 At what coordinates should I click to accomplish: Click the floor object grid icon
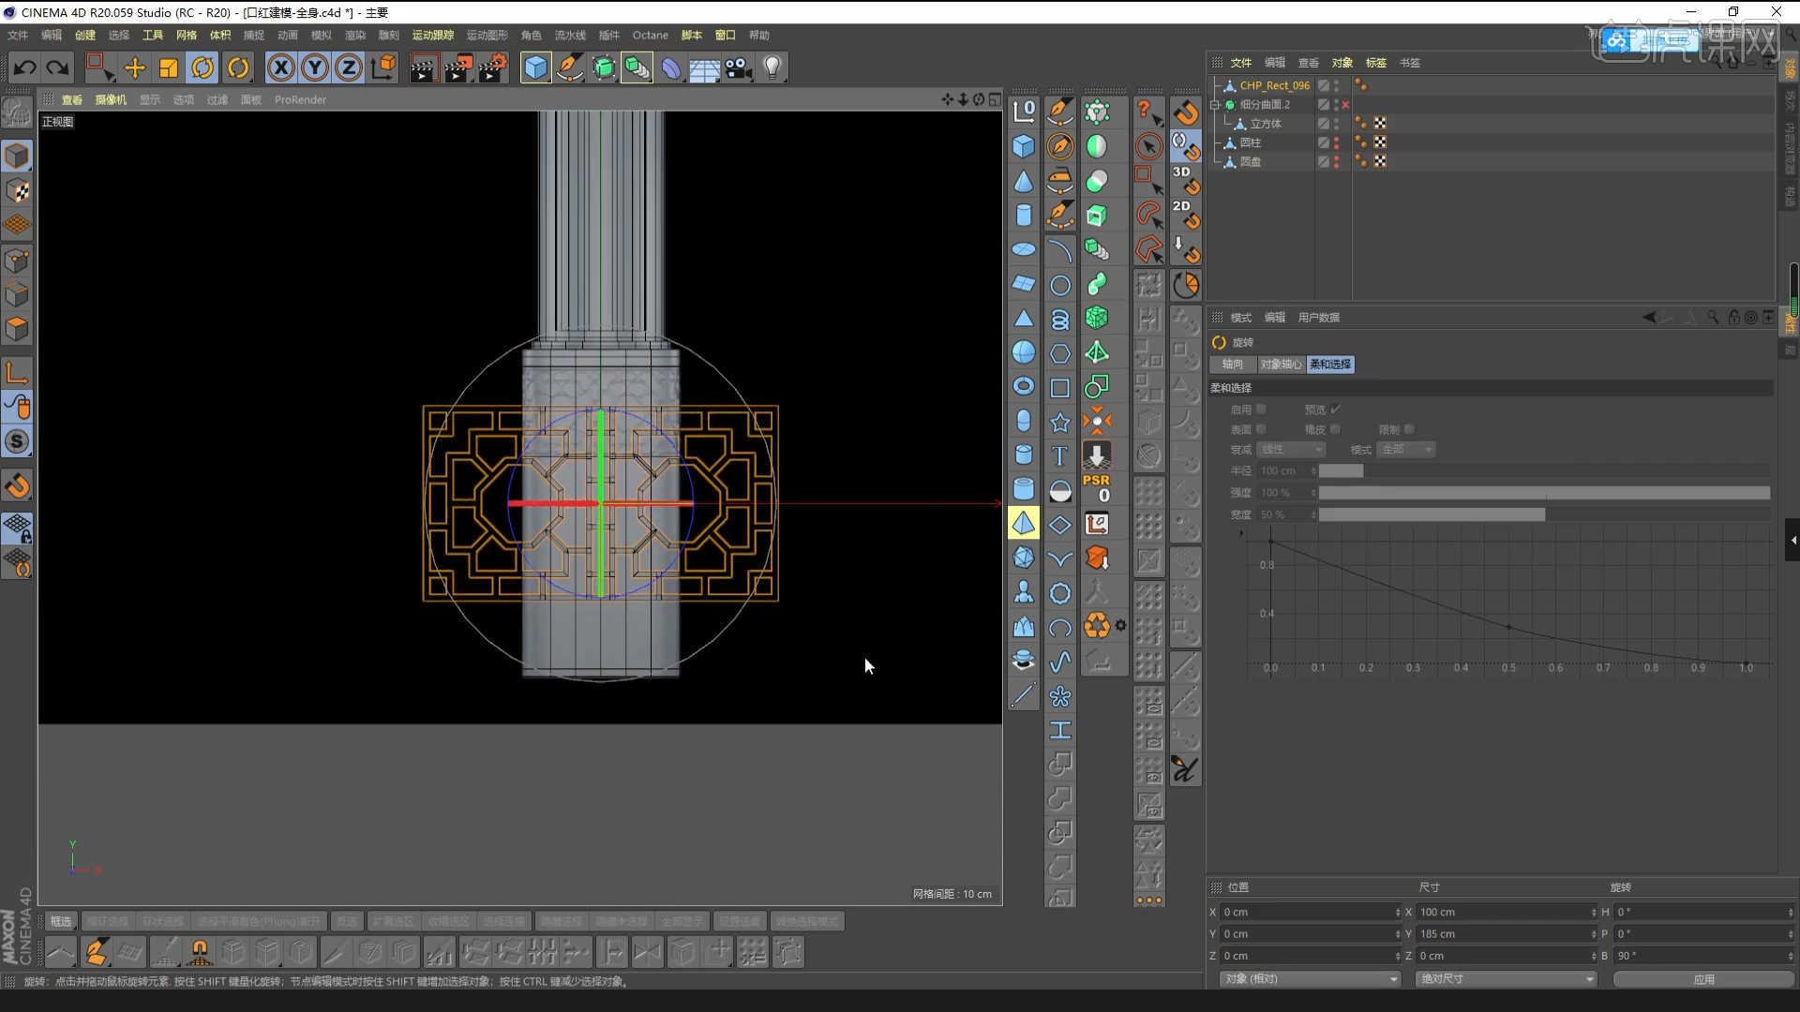tap(704, 67)
